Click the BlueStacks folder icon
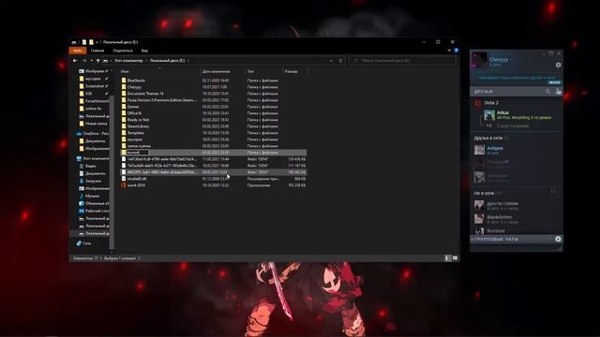Viewport: 600px width, 337px height. [x=124, y=81]
